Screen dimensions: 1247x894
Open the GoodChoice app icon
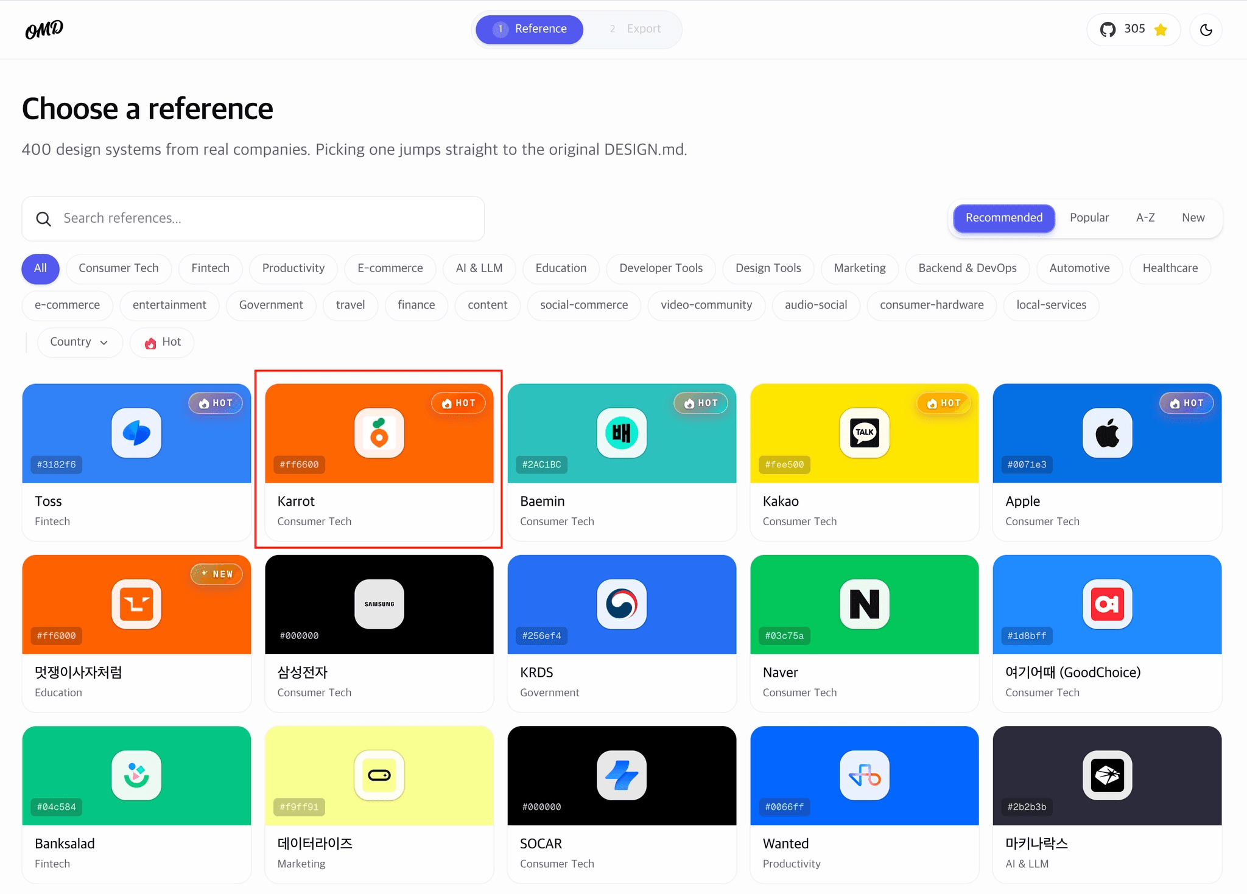pyautogui.click(x=1107, y=604)
